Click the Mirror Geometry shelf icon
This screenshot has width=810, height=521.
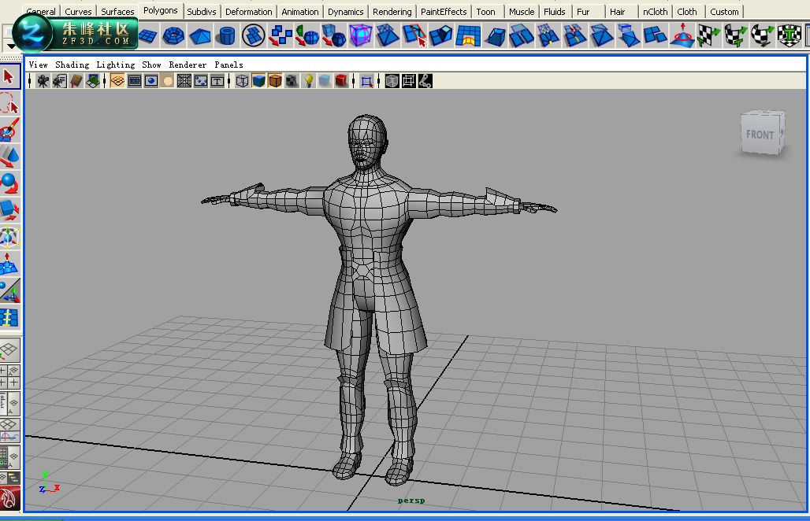tap(307, 36)
